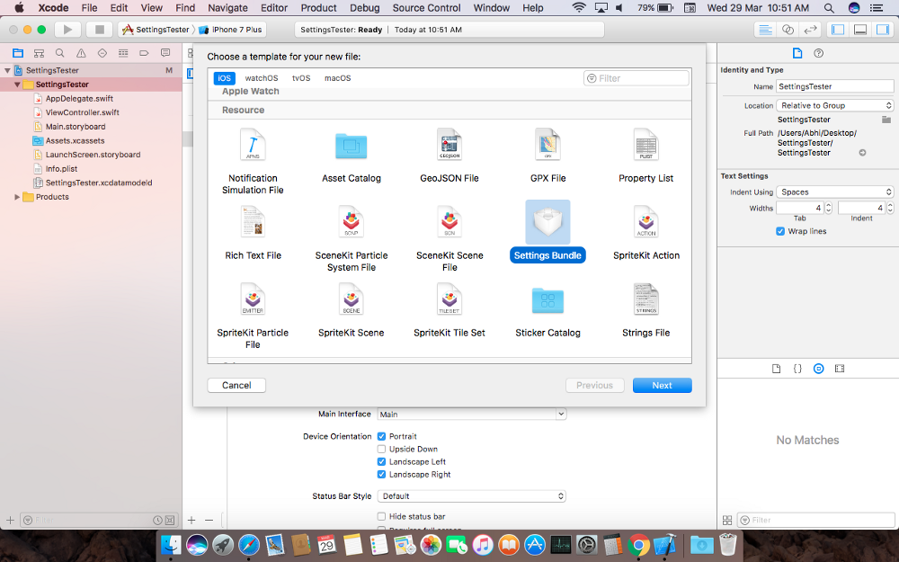Select Main.storyboard in the navigator

pyautogui.click(x=76, y=127)
